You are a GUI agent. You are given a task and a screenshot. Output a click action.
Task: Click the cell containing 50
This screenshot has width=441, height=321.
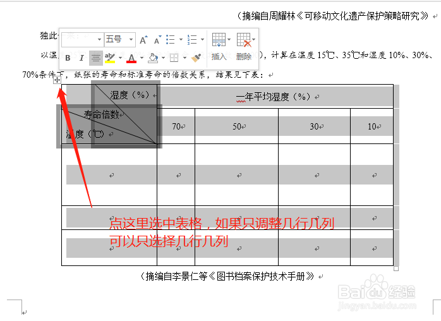click(236, 126)
